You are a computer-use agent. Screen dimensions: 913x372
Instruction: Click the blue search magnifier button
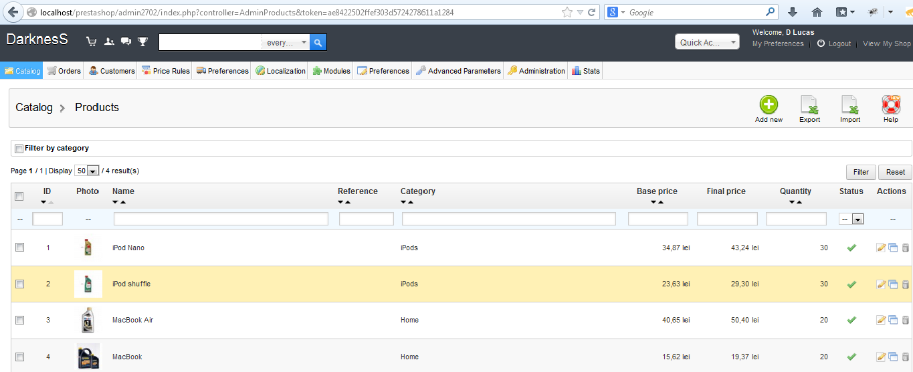318,42
